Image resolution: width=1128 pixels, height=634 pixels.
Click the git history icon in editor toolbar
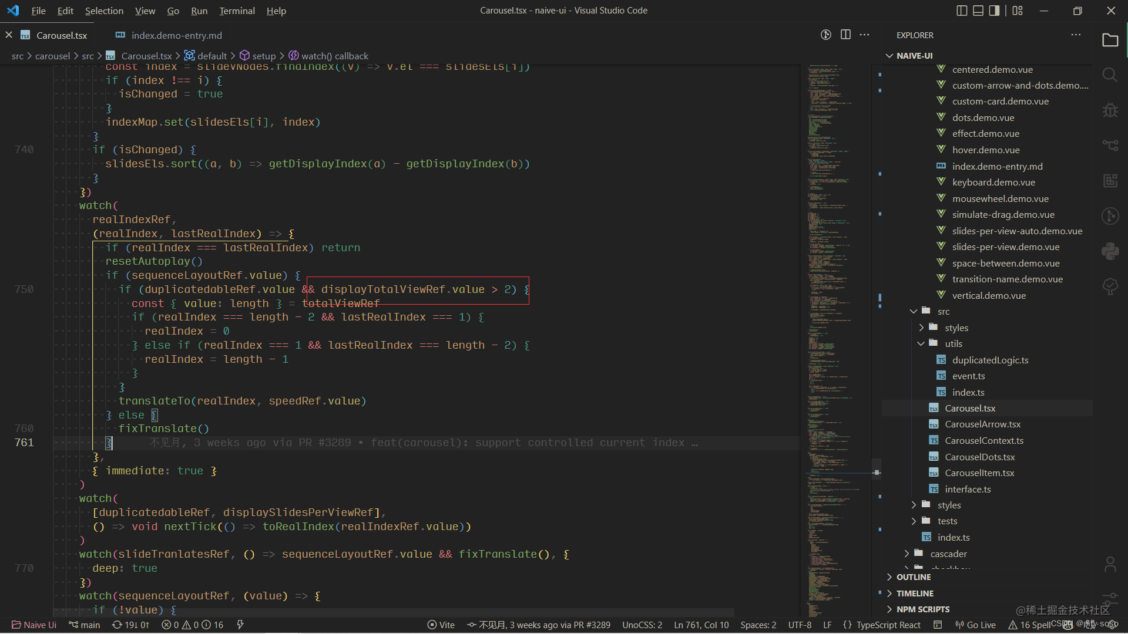point(826,35)
